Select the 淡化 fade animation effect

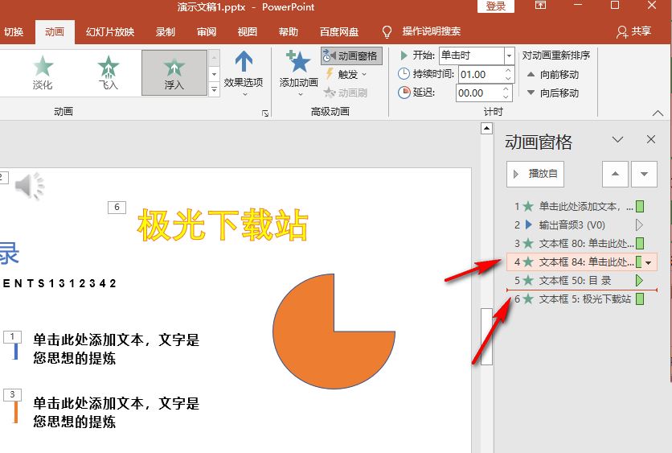coord(43,72)
